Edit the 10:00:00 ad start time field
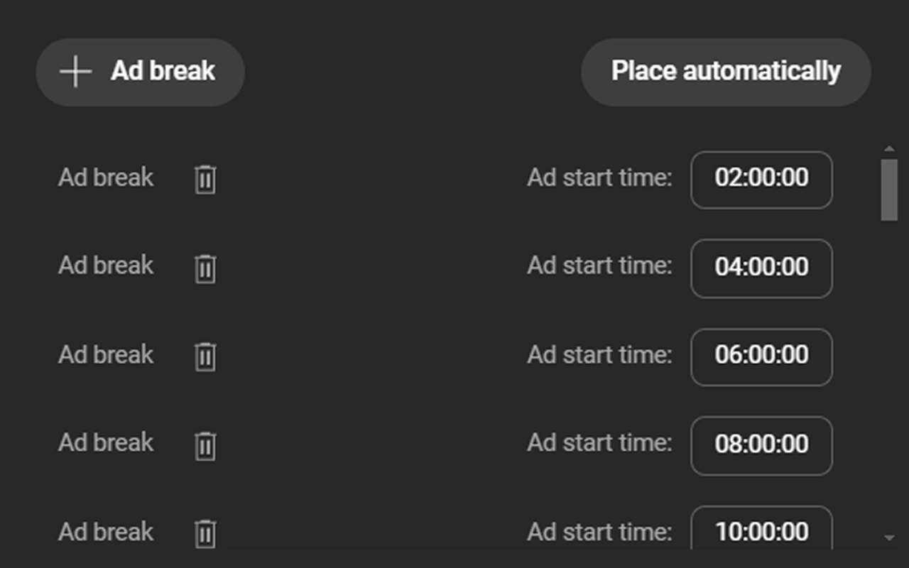This screenshot has height=568, width=909. [761, 531]
